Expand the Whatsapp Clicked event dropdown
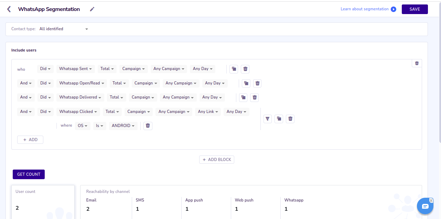 [78, 112]
